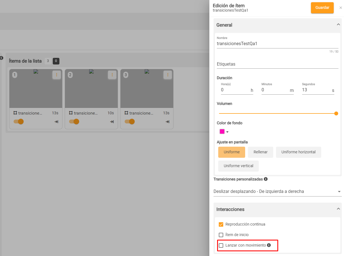The height and width of the screenshot is (256, 344).
Task: Click info icon beside Transiciones personalizadas
Action: 266,179
